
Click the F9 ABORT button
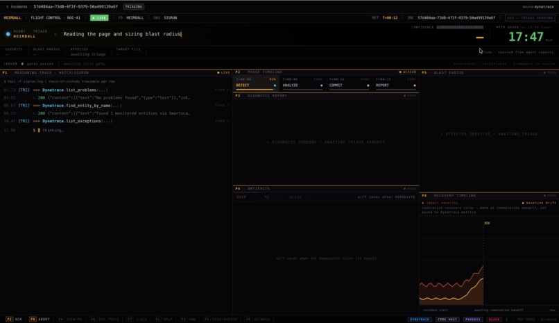[x=40, y=319]
